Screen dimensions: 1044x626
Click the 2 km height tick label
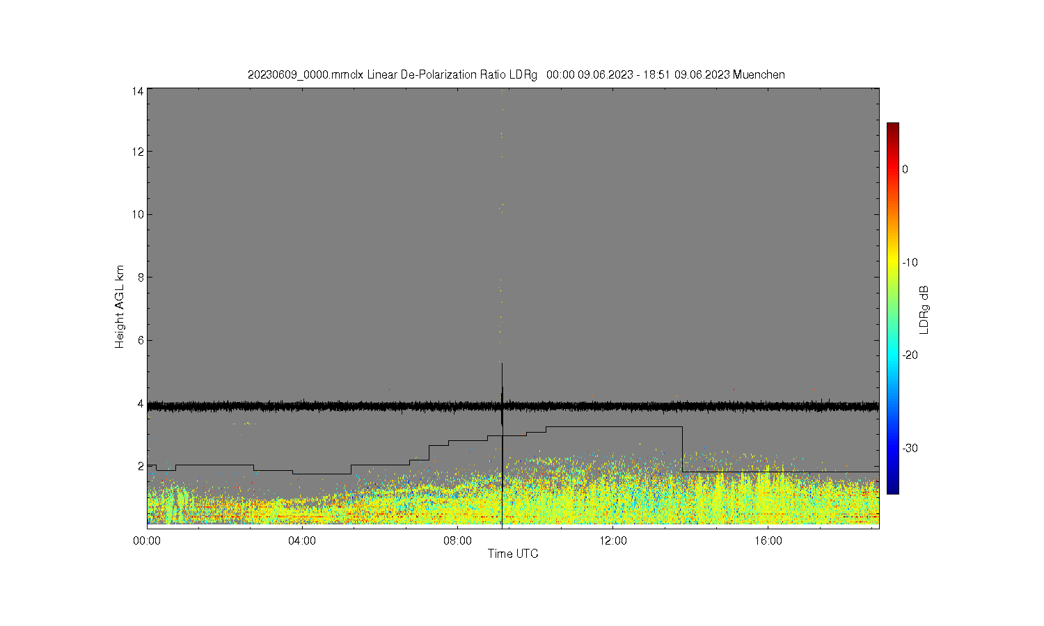tap(141, 466)
